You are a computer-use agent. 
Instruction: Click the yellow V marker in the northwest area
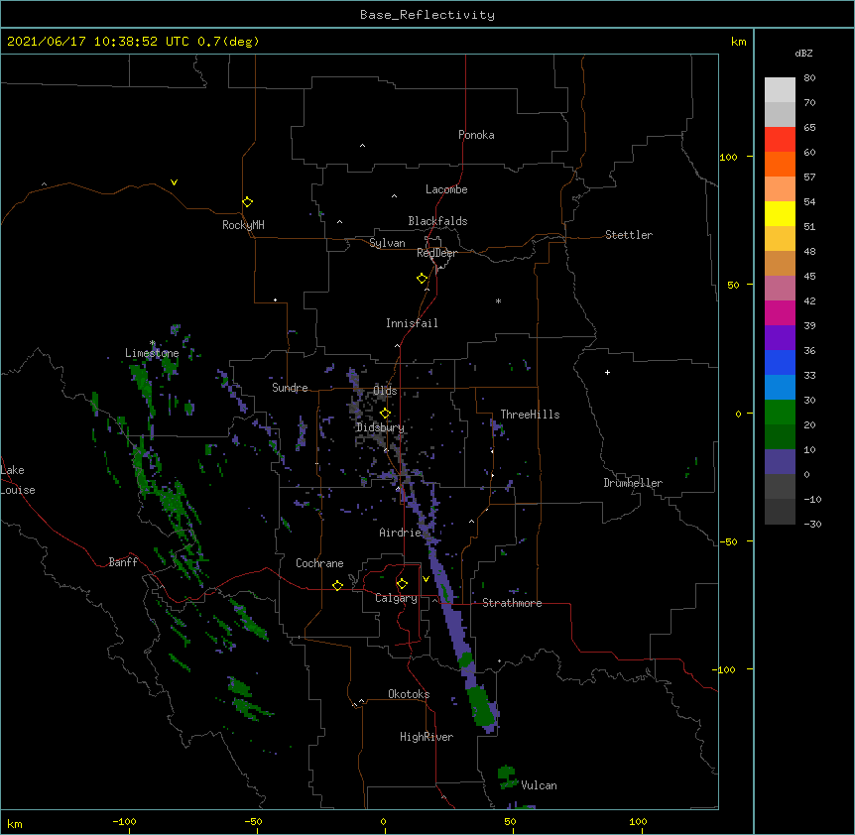174,182
